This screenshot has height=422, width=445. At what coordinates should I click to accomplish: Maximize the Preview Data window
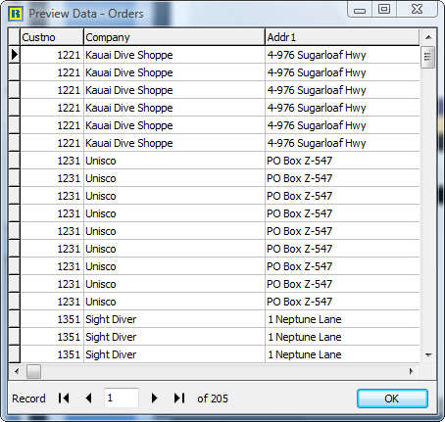click(384, 9)
